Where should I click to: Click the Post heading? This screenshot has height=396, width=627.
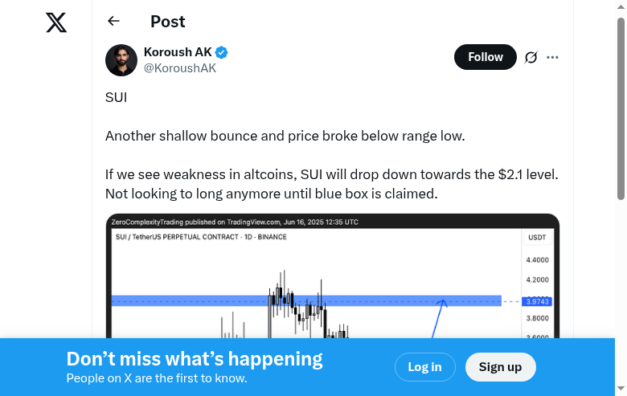pos(167,22)
